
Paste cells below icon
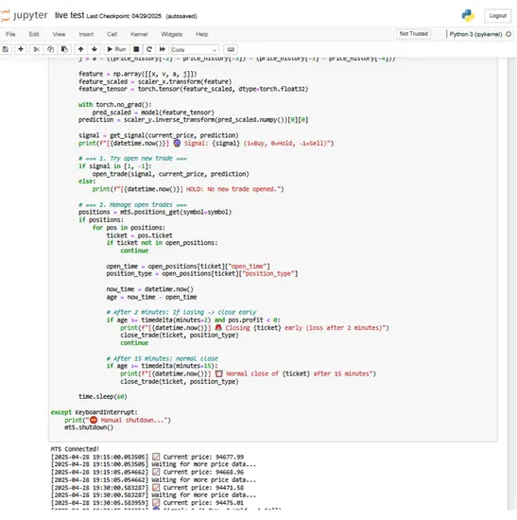[x=64, y=49]
